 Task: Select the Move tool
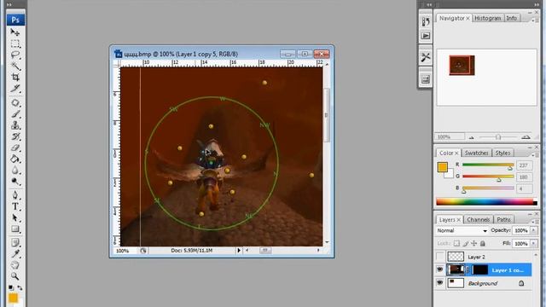(x=15, y=32)
